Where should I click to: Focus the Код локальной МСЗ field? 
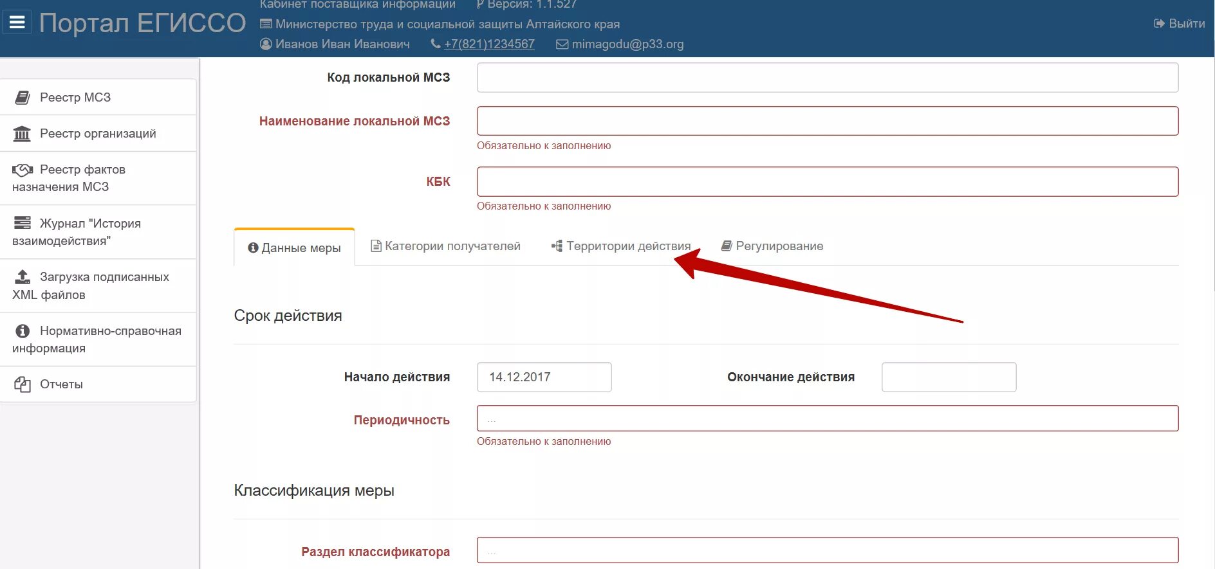pos(828,77)
